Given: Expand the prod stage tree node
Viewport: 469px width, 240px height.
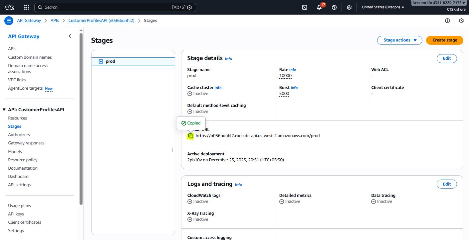Looking at the screenshot, I should pyautogui.click(x=101, y=61).
